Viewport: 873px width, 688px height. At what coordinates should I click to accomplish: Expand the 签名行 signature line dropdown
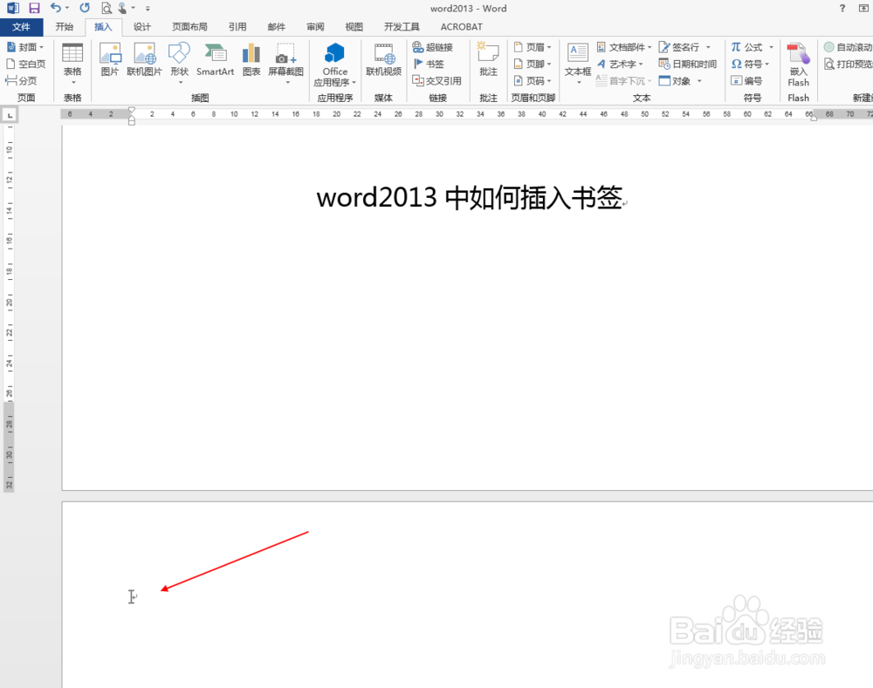708,47
